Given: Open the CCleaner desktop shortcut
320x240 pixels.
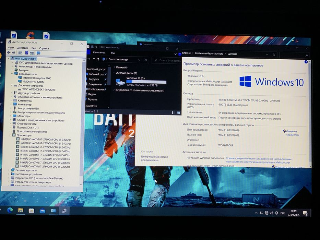Looking at the screenshot, I should [x=30, y=35].
